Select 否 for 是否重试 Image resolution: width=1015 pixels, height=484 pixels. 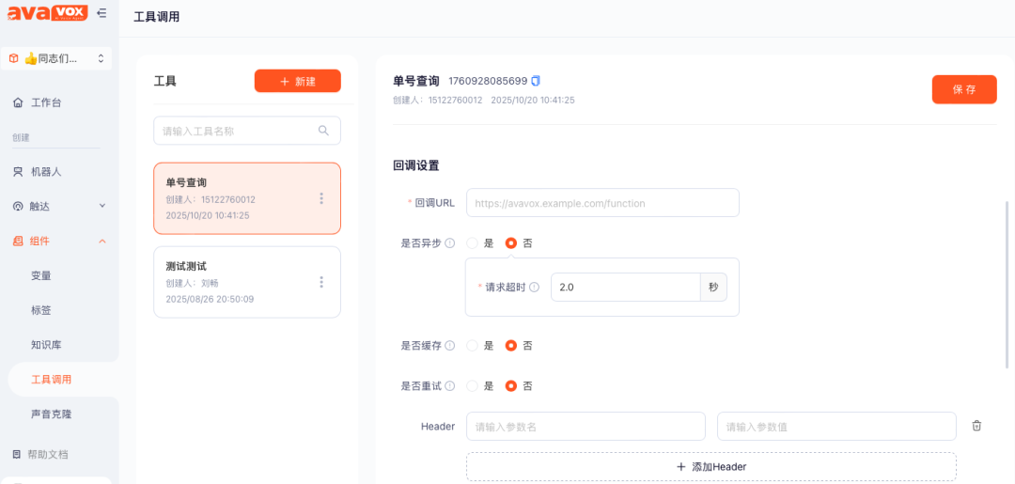click(510, 385)
